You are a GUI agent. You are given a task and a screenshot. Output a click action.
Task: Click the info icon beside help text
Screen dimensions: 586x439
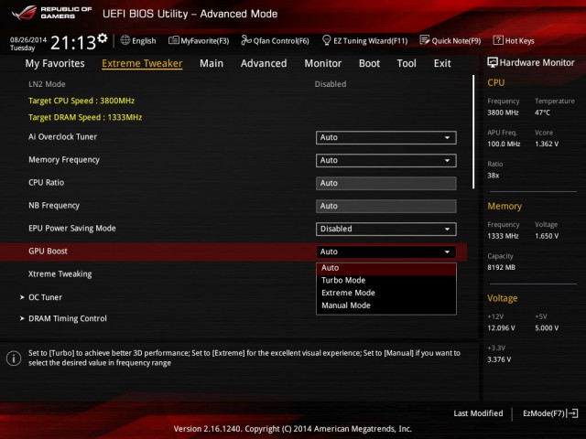[x=14, y=359]
